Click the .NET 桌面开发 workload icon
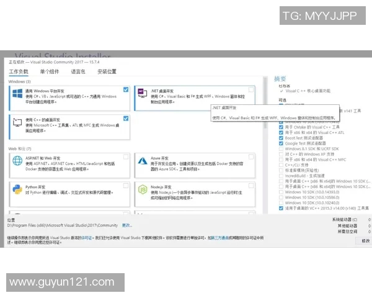 point(143,93)
